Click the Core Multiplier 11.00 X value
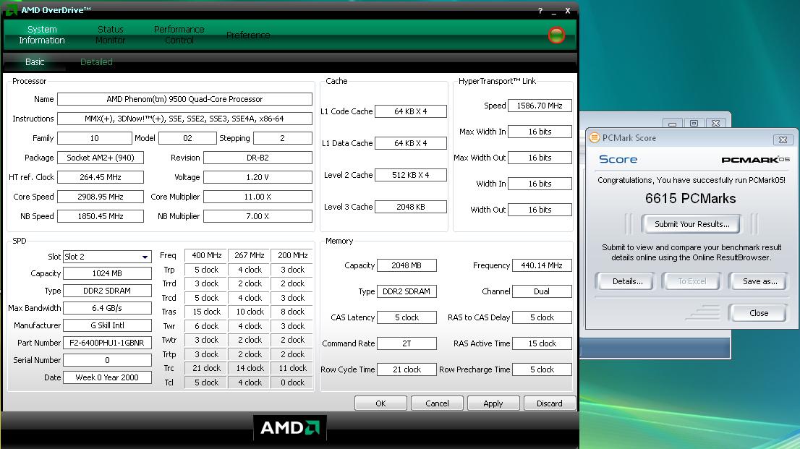Screen dimensions: 800x449 [258, 197]
